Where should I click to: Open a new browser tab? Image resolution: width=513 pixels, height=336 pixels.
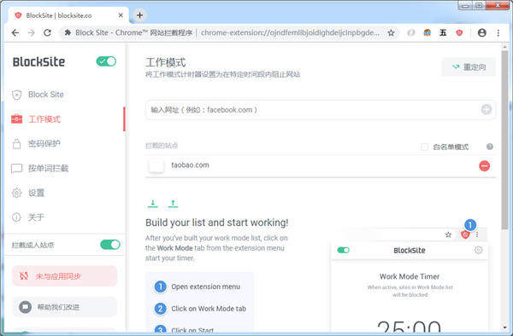139,15
